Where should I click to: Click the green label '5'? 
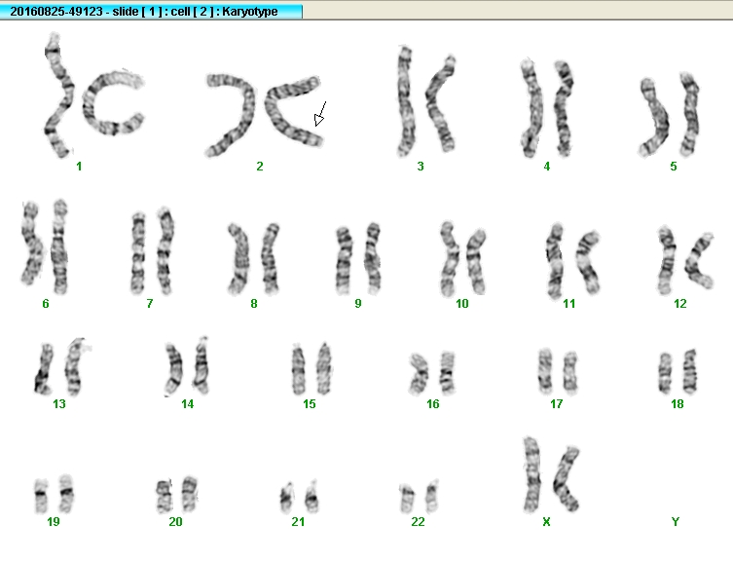[674, 166]
